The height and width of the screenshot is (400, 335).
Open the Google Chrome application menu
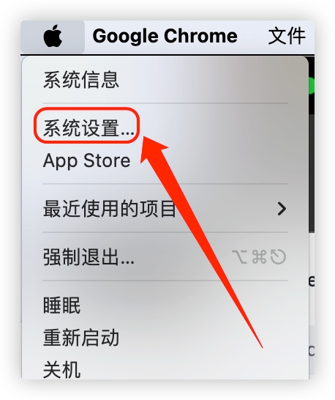click(165, 36)
